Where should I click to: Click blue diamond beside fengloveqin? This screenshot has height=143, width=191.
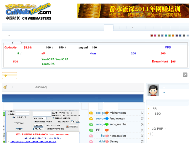[107, 119]
